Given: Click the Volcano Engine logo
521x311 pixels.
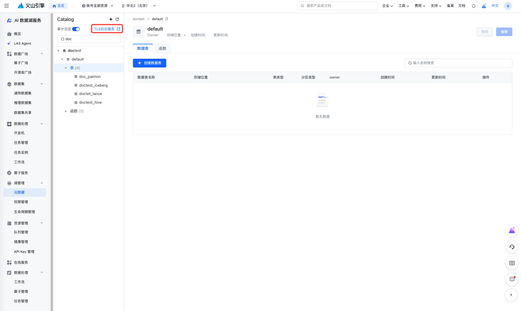Looking at the screenshot, I should 31,6.
